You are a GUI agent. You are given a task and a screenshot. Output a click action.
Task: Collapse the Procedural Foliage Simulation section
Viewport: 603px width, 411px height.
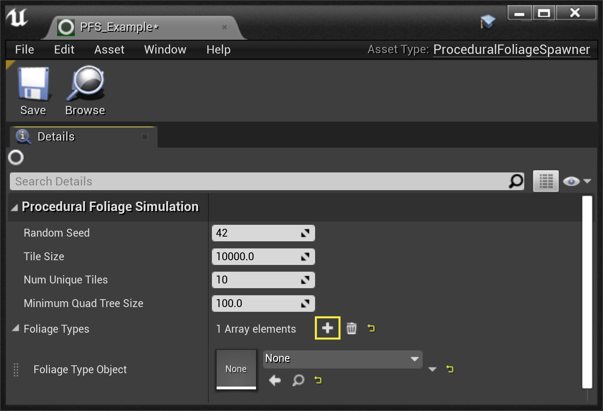pyautogui.click(x=15, y=207)
